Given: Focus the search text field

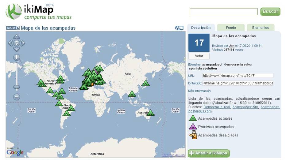Looking at the screenshot, I should click(x=223, y=12).
